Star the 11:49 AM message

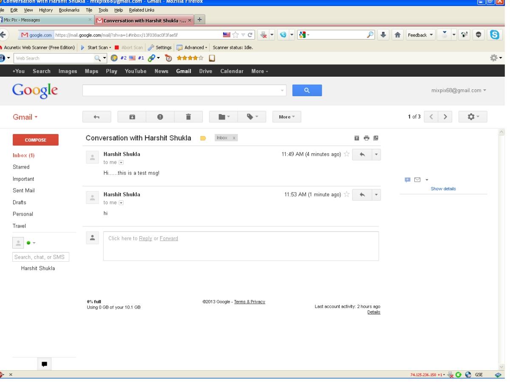pos(347,154)
